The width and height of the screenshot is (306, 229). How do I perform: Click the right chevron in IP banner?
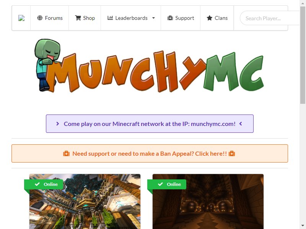[x=58, y=124]
